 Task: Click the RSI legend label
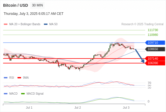coord(12,78)
